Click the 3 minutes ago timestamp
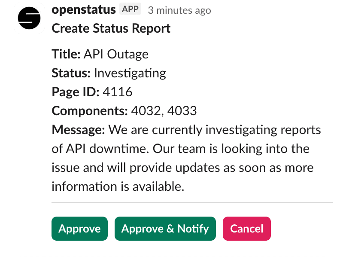346x257 pixels. 179,10
